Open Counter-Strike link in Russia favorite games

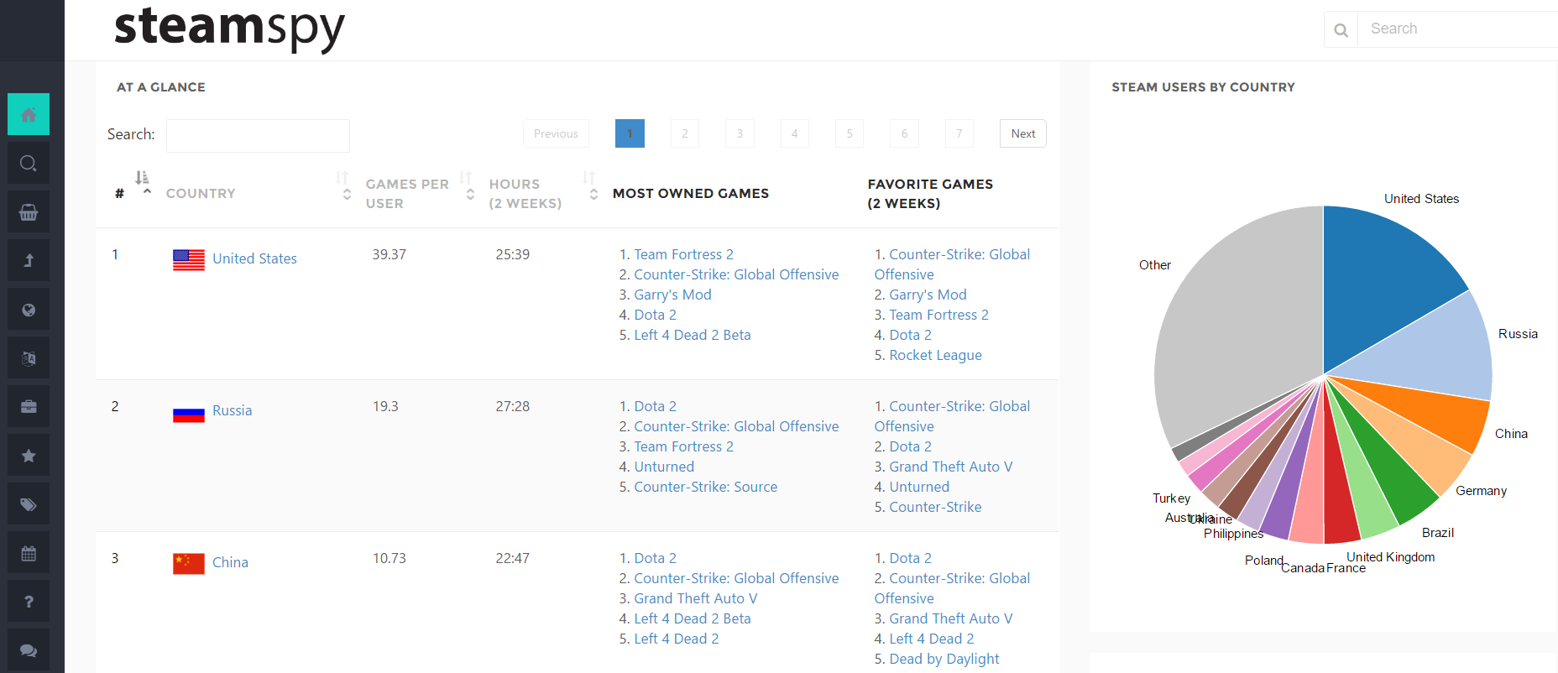click(x=935, y=507)
